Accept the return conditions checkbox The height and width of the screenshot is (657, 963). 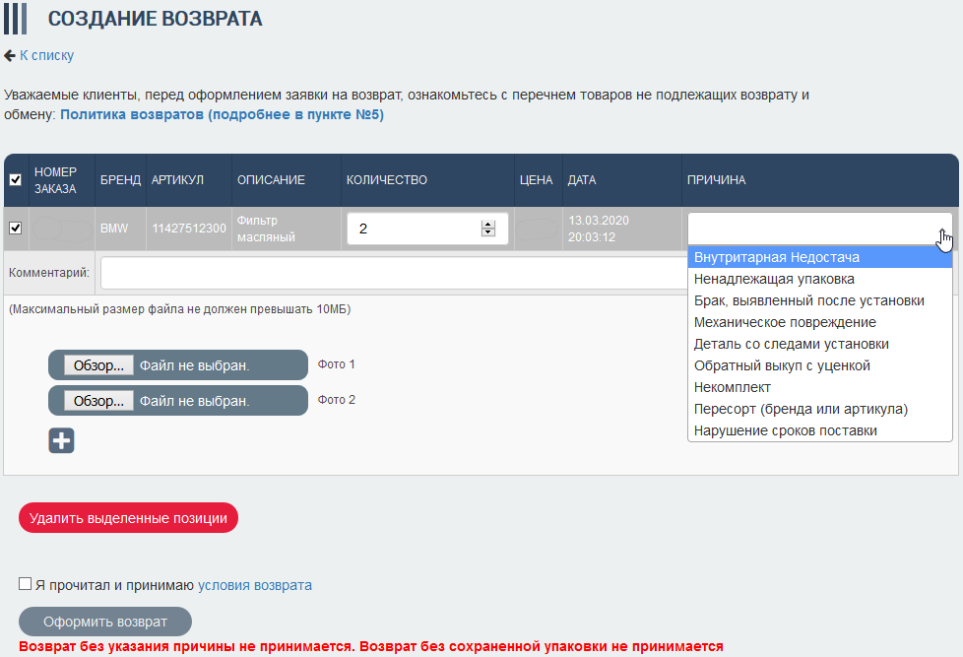pyautogui.click(x=26, y=584)
